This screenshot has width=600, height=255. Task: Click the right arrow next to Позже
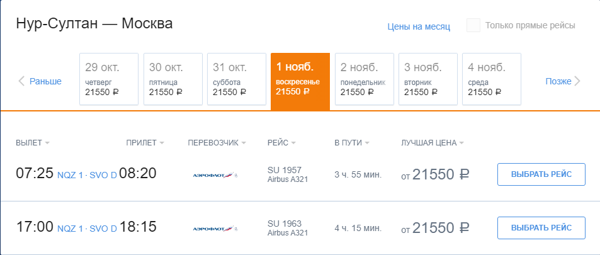click(x=577, y=81)
